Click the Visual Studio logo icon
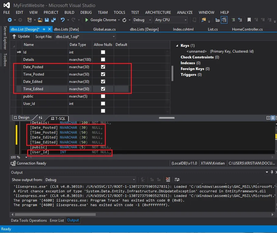The image size is (277, 233). [x=7, y=5]
